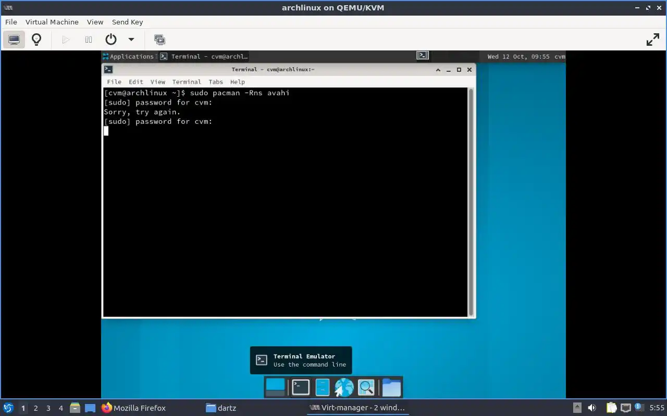667x416 pixels.
Task: Show hidden tray icons arrow
Action: pos(577,408)
